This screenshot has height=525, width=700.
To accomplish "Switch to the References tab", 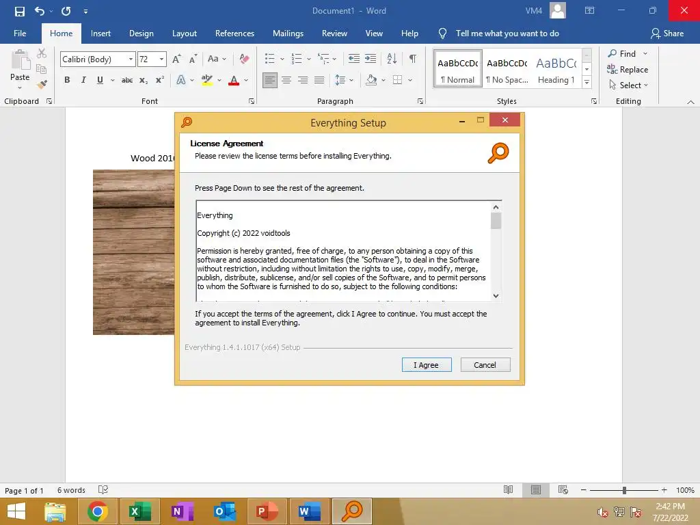I will pos(234,33).
